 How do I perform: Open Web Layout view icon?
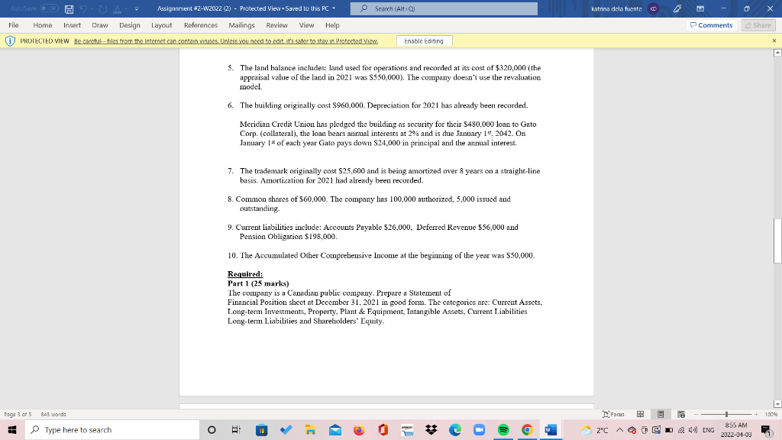[x=682, y=414]
